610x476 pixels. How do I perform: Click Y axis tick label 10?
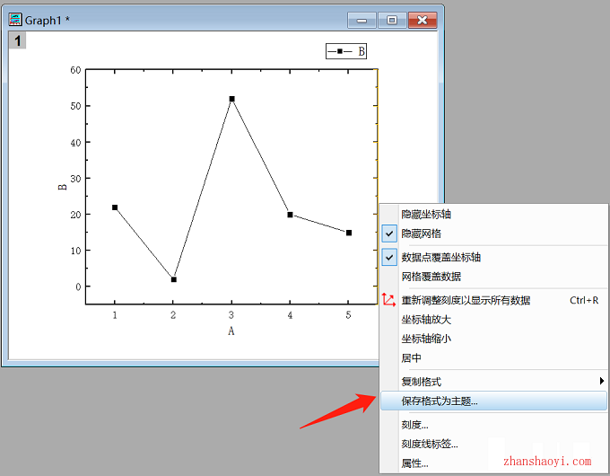pyautogui.click(x=75, y=251)
